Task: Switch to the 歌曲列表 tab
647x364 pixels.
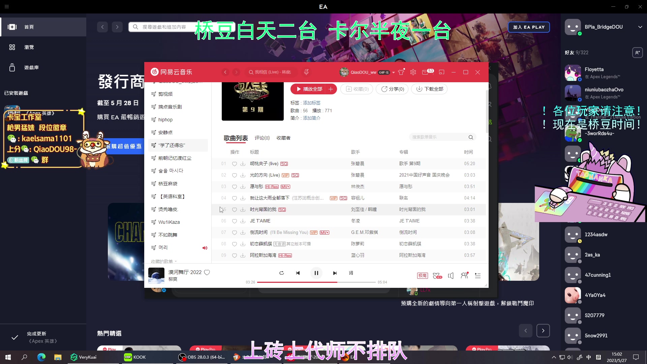Action: point(236,138)
